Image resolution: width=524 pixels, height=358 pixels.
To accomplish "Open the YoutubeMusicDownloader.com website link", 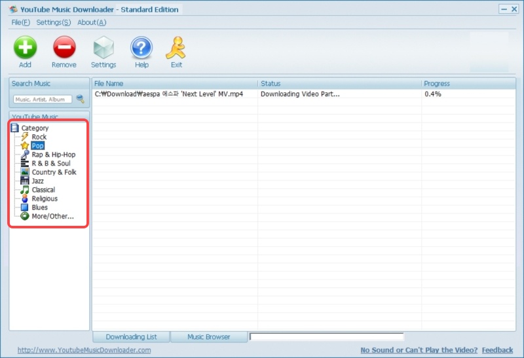I will click(84, 350).
